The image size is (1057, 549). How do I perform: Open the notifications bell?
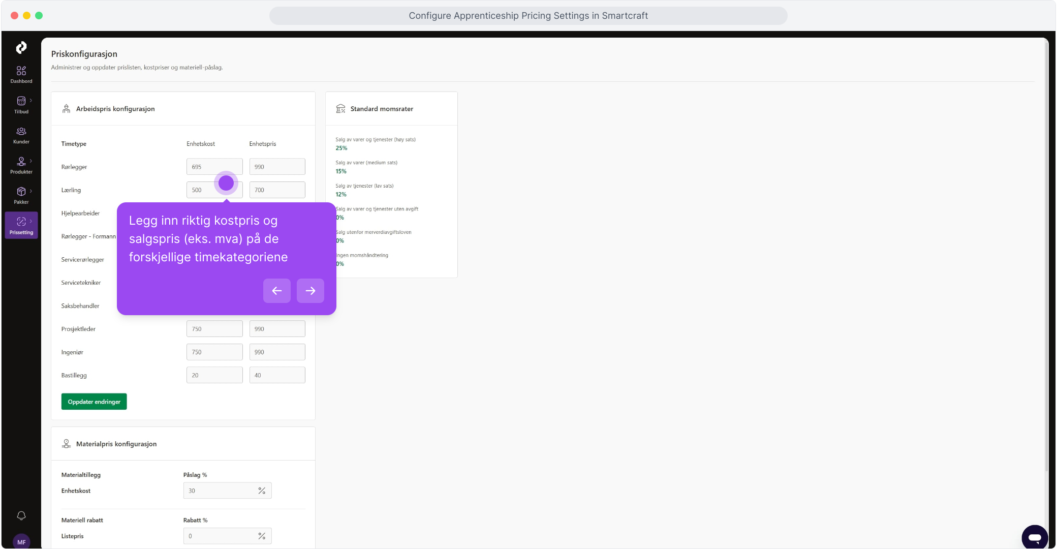21,515
